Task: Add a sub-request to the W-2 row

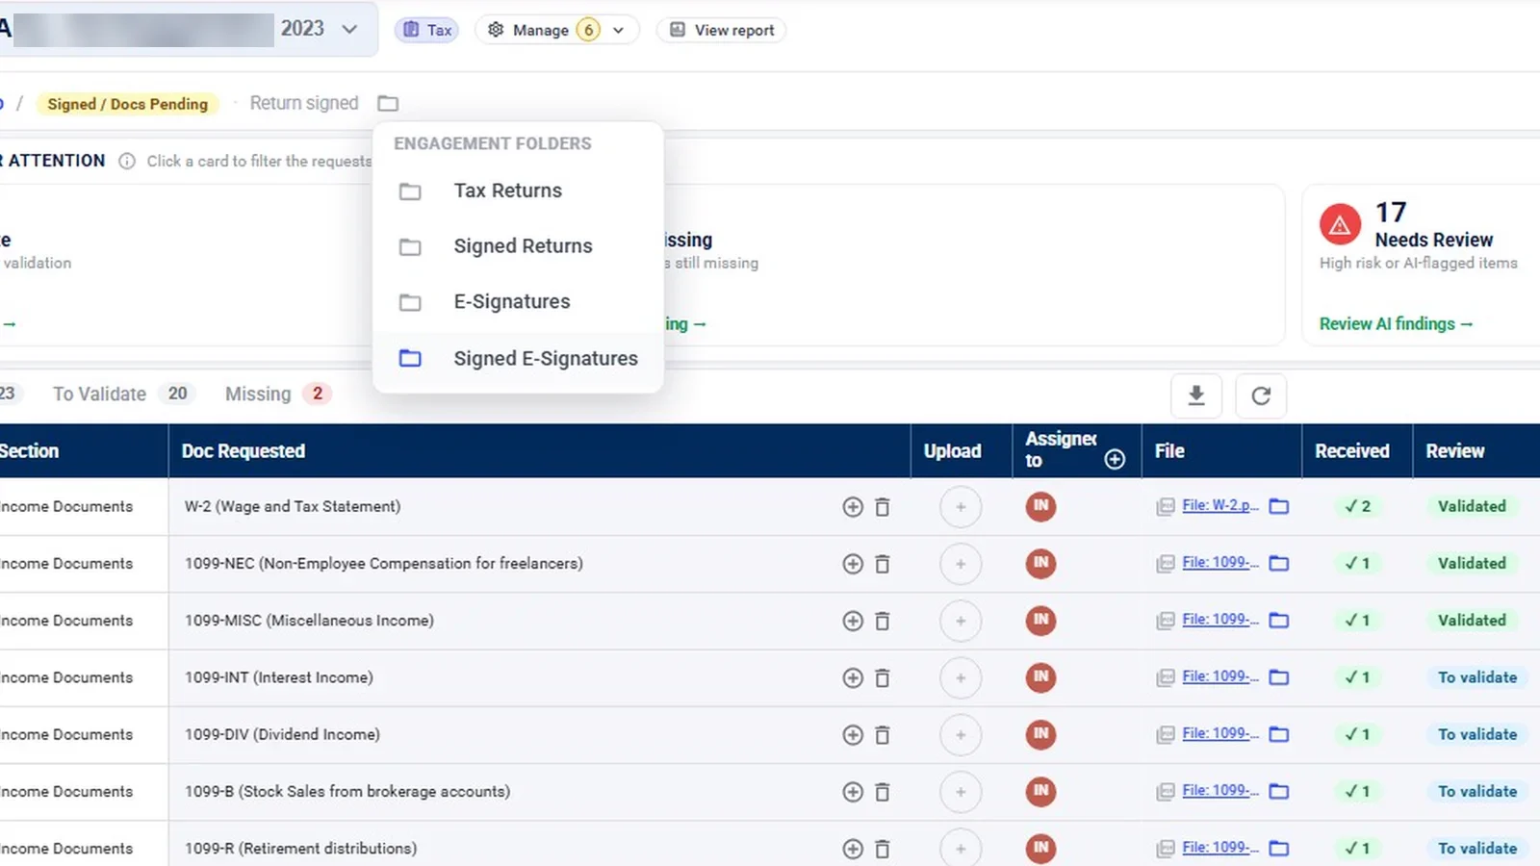Action: (x=853, y=507)
